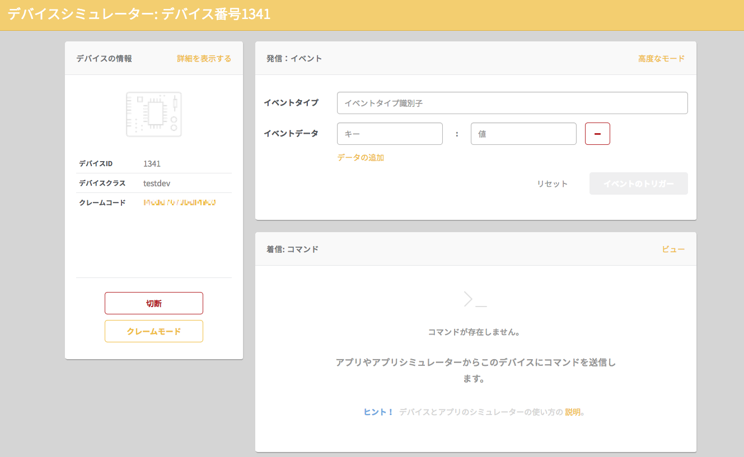Click the イベントタイプ field label
The width and height of the screenshot is (744, 457).
(291, 102)
